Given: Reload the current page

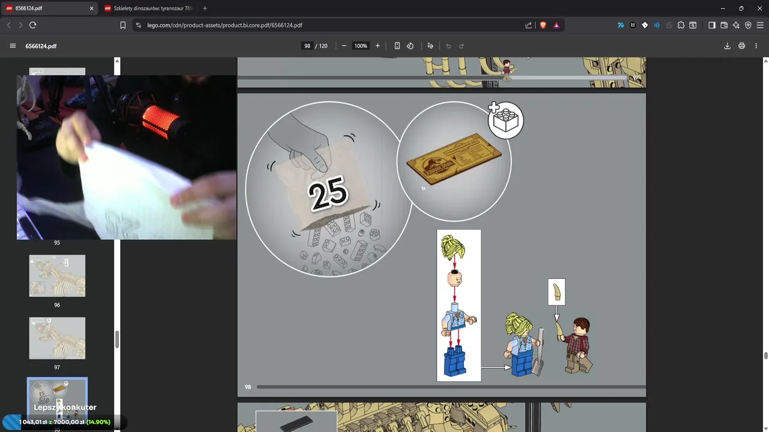Looking at the screenshot, I should point(32,25).
